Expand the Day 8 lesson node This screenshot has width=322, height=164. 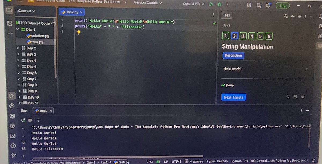pyautogui.click(x=19, y=85)
